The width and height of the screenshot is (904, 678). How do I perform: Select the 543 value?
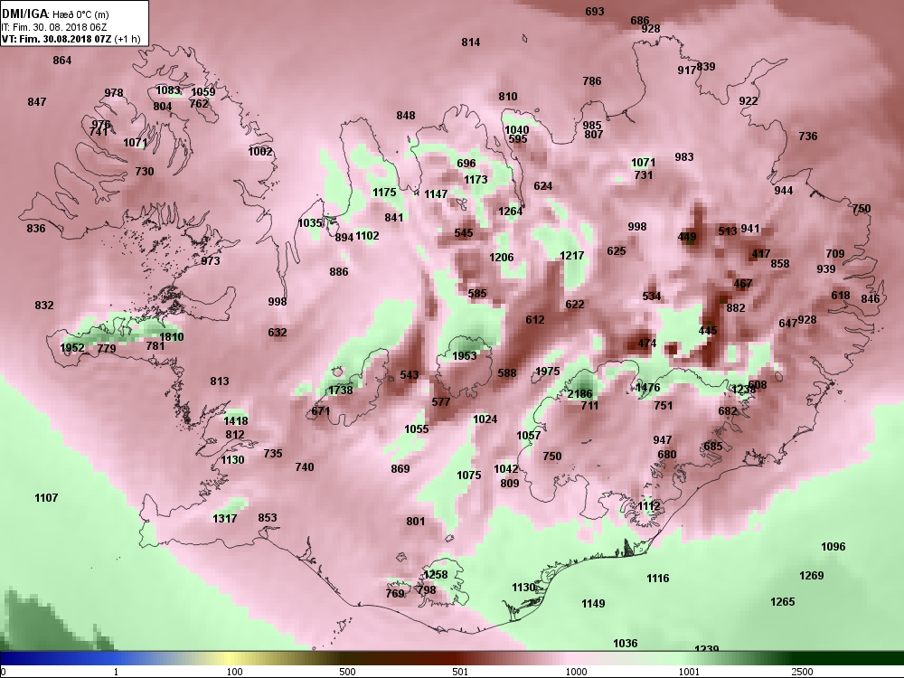[x=410, y=375]
